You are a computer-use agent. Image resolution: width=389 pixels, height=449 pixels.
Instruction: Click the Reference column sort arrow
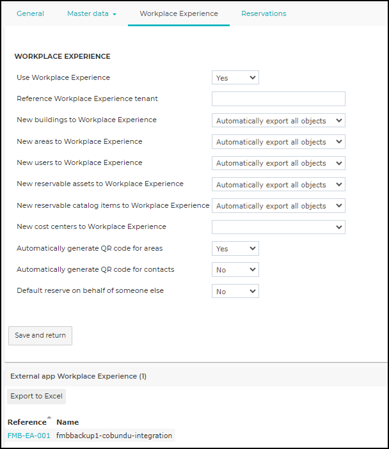click(x=49, y=417)
